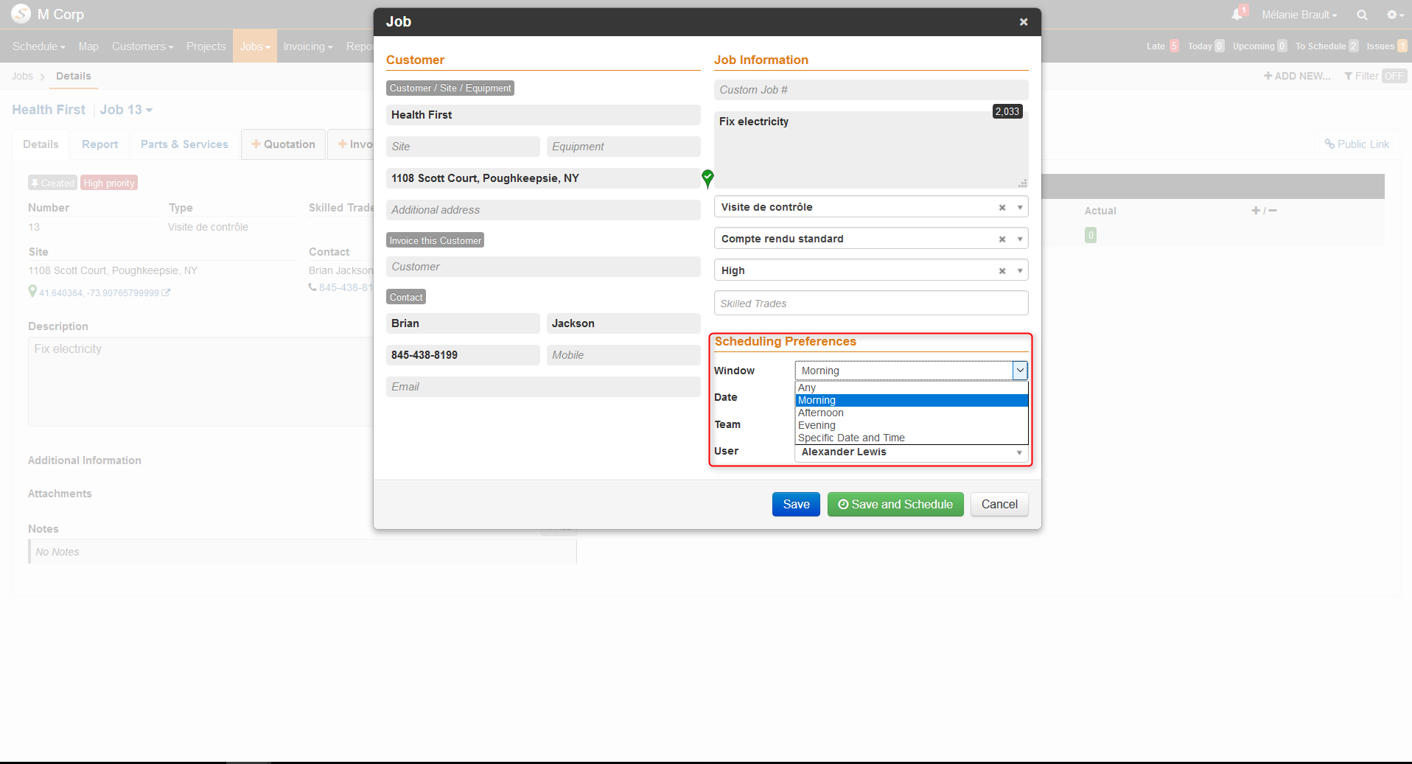This screenshot has width=1412, height=764.
Task: Open the Mélanie Brault user menu
Action: 1299,15
